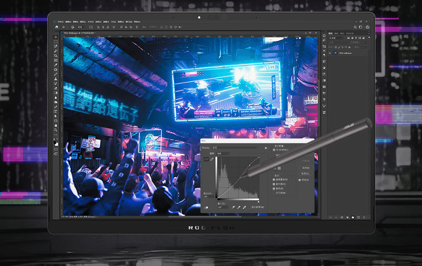The width and height of the screenshot is (422, 266).
Task: Uncheck the Histogram checkbox in Curves
Action: [x=274, y=184]
